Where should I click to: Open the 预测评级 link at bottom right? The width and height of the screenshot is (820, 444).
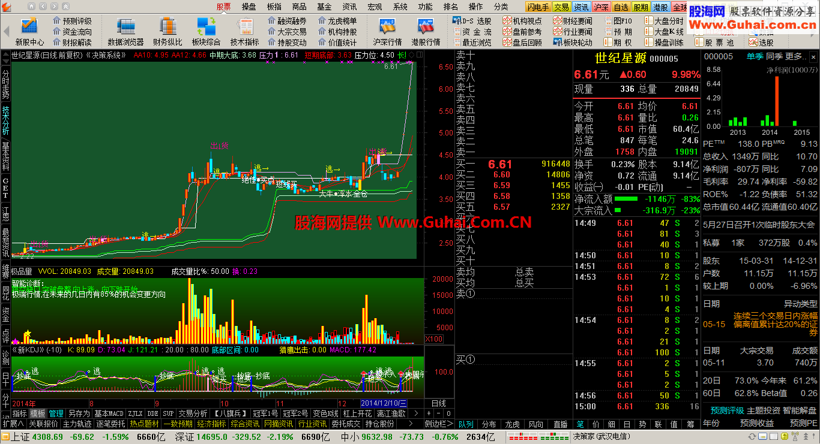click(x=728, y=410)
